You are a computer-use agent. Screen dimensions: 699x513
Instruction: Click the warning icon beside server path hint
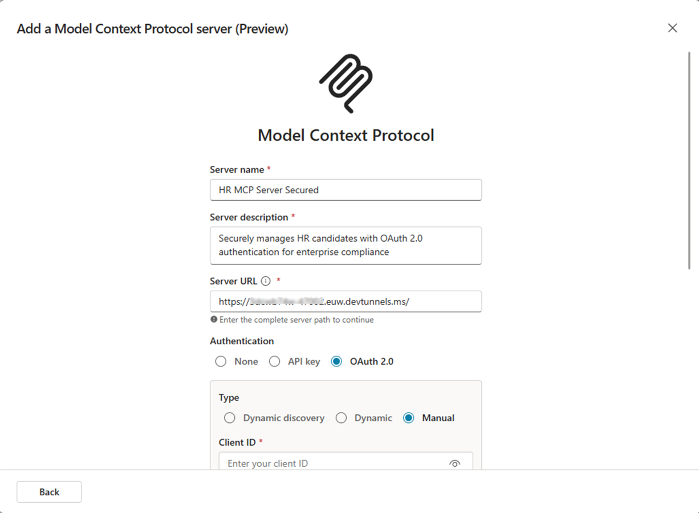213,320
